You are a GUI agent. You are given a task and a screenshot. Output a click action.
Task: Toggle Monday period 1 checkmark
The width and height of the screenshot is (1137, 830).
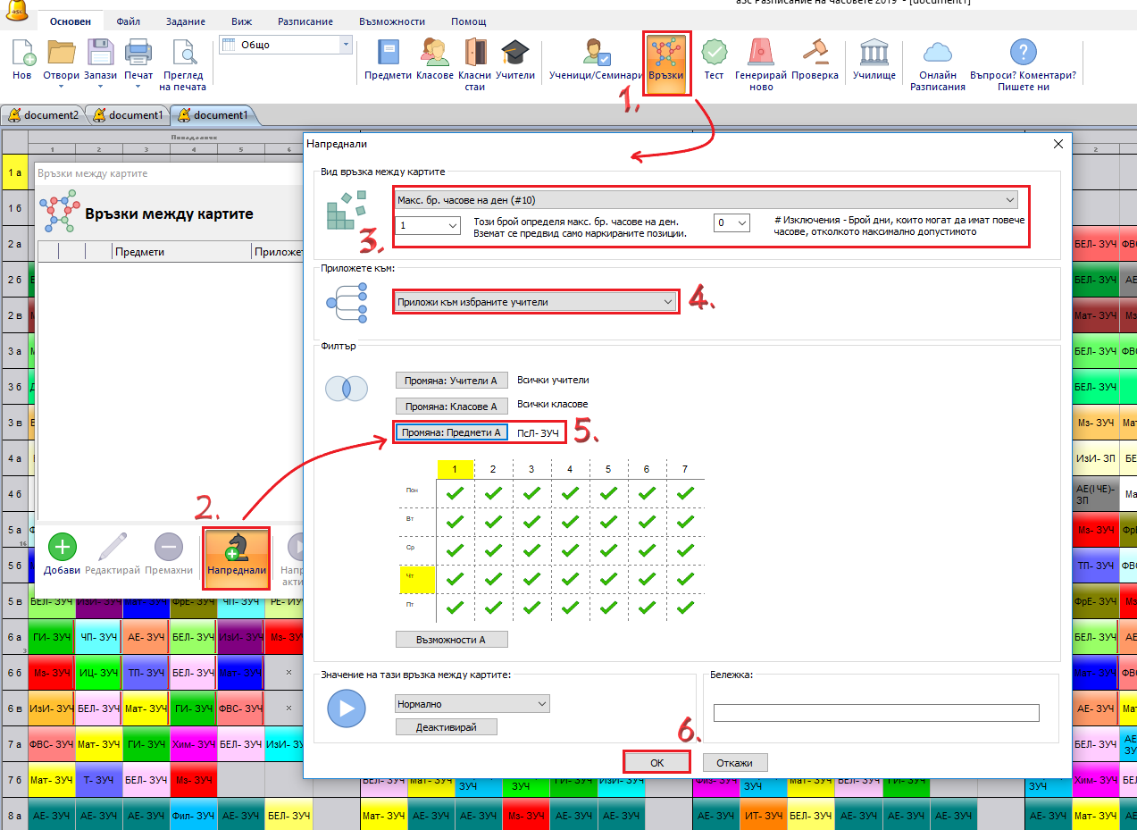point(454,492)
